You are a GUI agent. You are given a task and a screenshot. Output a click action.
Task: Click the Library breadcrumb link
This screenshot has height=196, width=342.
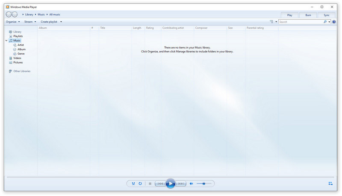point(29,15)
